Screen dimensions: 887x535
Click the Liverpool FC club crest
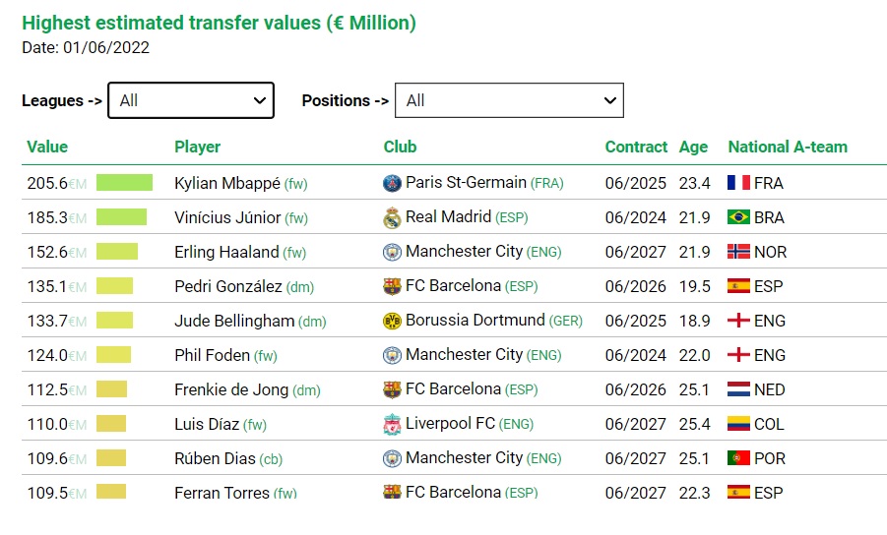pos(392,424)
